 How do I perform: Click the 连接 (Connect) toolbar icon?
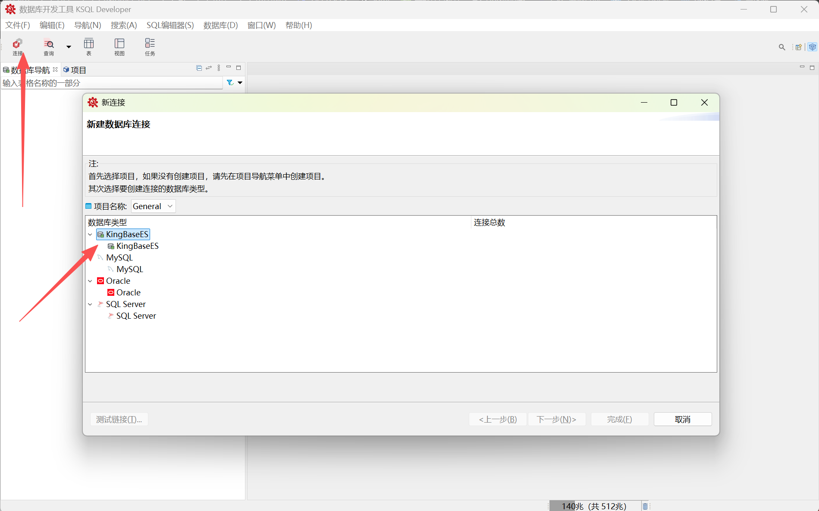(17, 47)
